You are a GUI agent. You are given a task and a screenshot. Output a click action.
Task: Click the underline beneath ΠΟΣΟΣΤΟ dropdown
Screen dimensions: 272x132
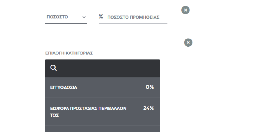(66, 23)
